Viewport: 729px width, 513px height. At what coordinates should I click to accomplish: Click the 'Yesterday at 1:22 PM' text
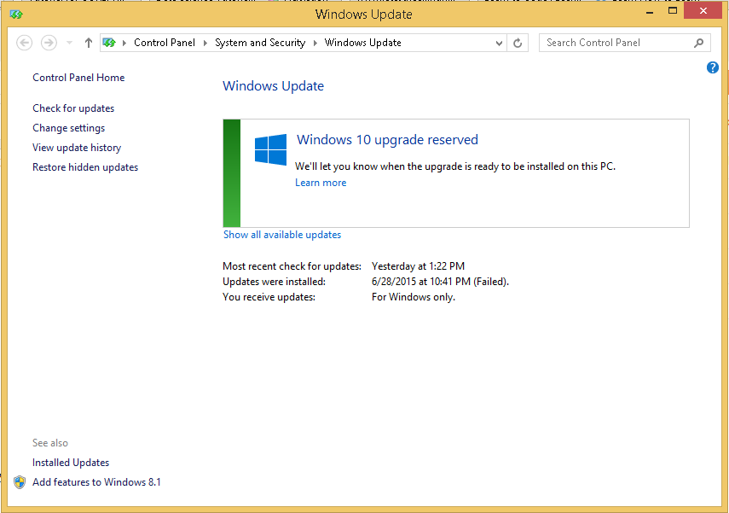click(418, 266)
